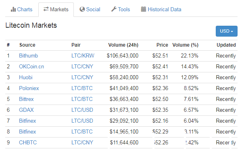Viewport: 244px width, 150px height.
Task: Sort by the Price column header
Action: [x=162, y=45]
